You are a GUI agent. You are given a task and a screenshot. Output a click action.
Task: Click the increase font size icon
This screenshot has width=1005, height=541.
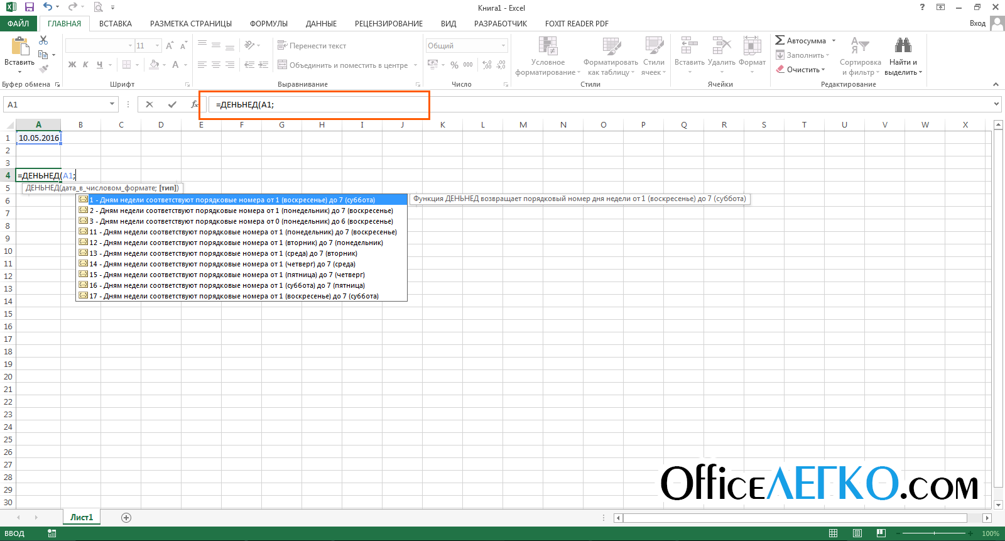click(x=170, y=46)
